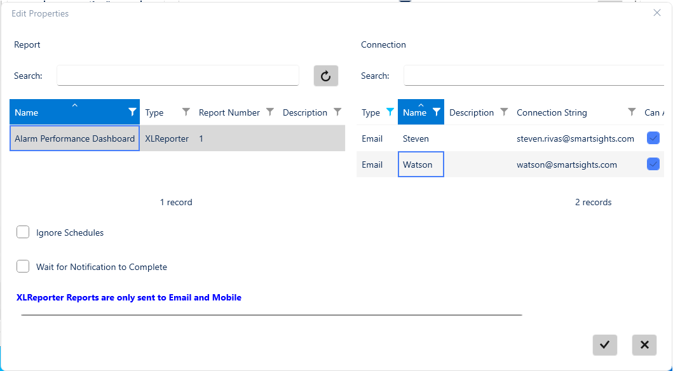Filter the Connection String column

(630, 112)
